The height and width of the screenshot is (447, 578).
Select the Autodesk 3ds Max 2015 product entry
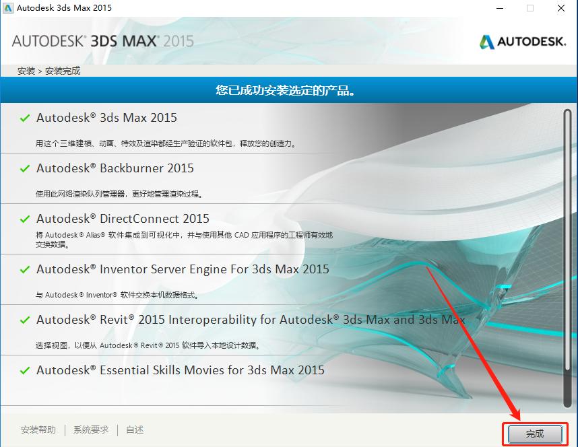[108, 117]
